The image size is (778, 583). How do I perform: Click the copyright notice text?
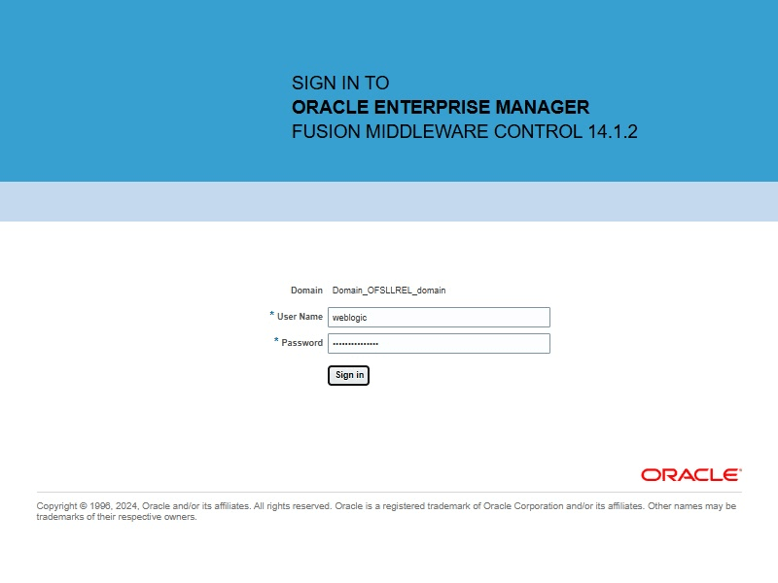click(386, 511)
